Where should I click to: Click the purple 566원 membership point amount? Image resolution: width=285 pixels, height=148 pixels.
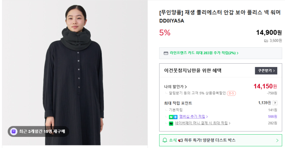273,117
